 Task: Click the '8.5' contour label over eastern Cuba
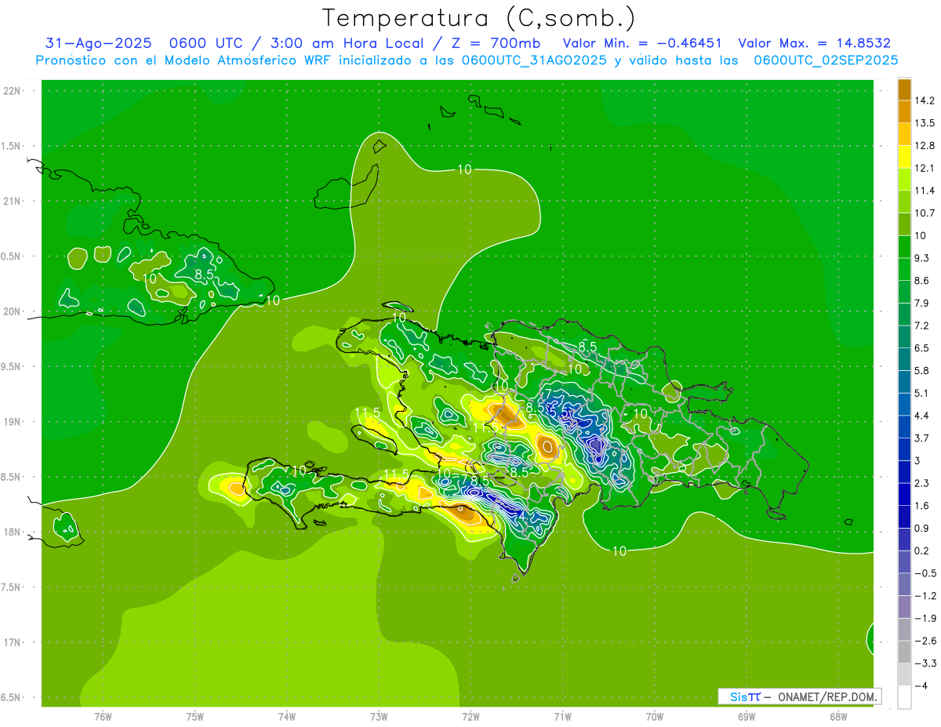point(205,274)
